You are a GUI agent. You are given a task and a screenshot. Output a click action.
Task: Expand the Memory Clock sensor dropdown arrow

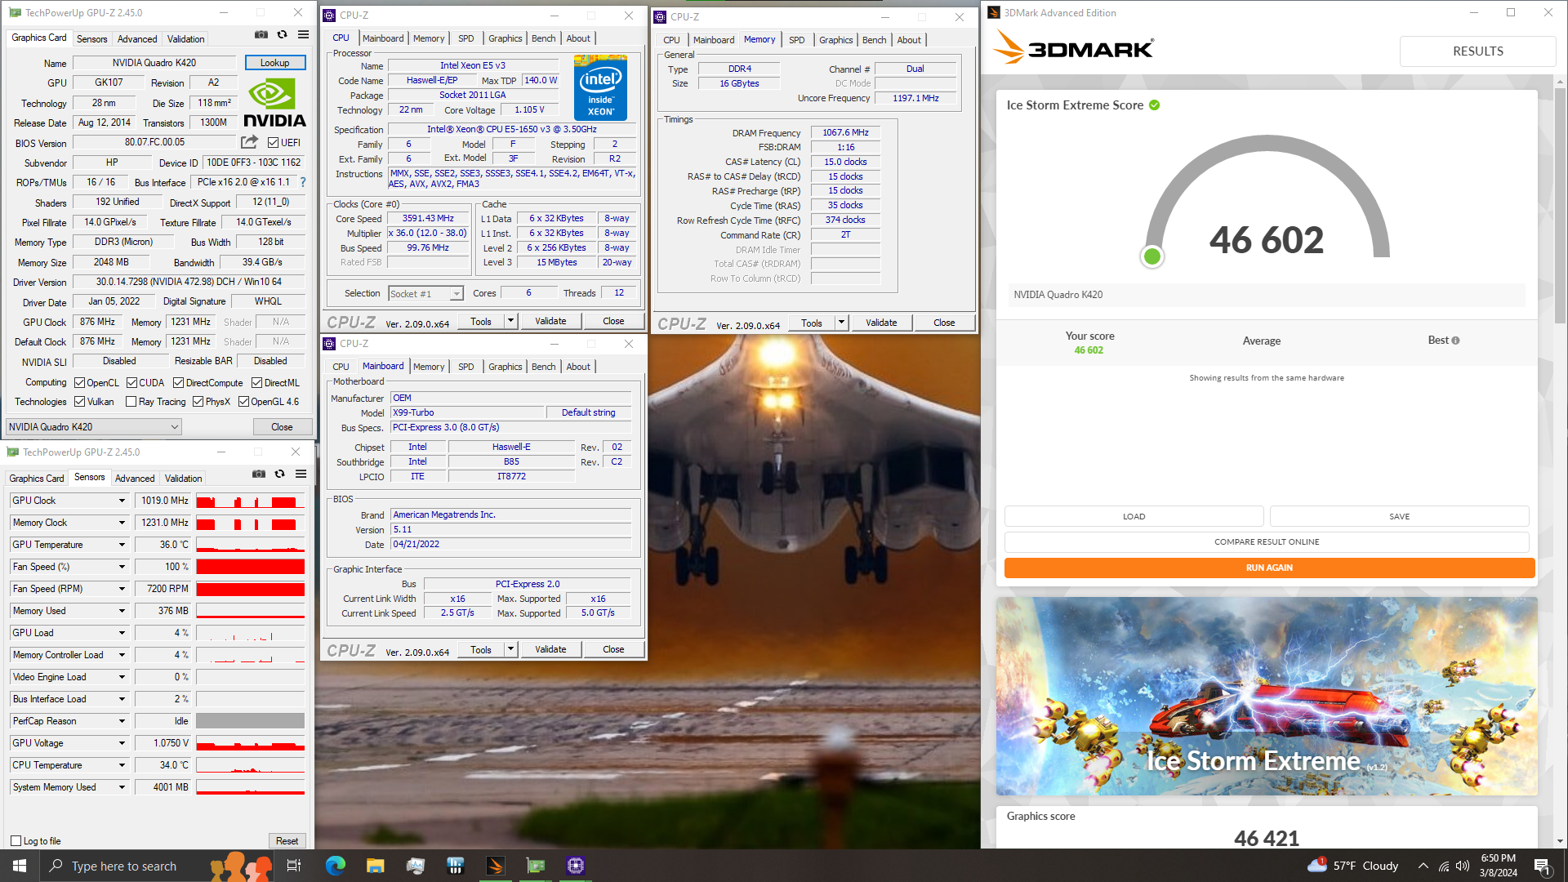coord(122,523)
